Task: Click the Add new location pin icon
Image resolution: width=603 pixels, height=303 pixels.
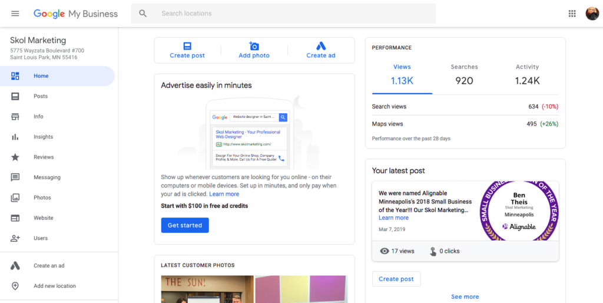Action: tap(15, 286)
